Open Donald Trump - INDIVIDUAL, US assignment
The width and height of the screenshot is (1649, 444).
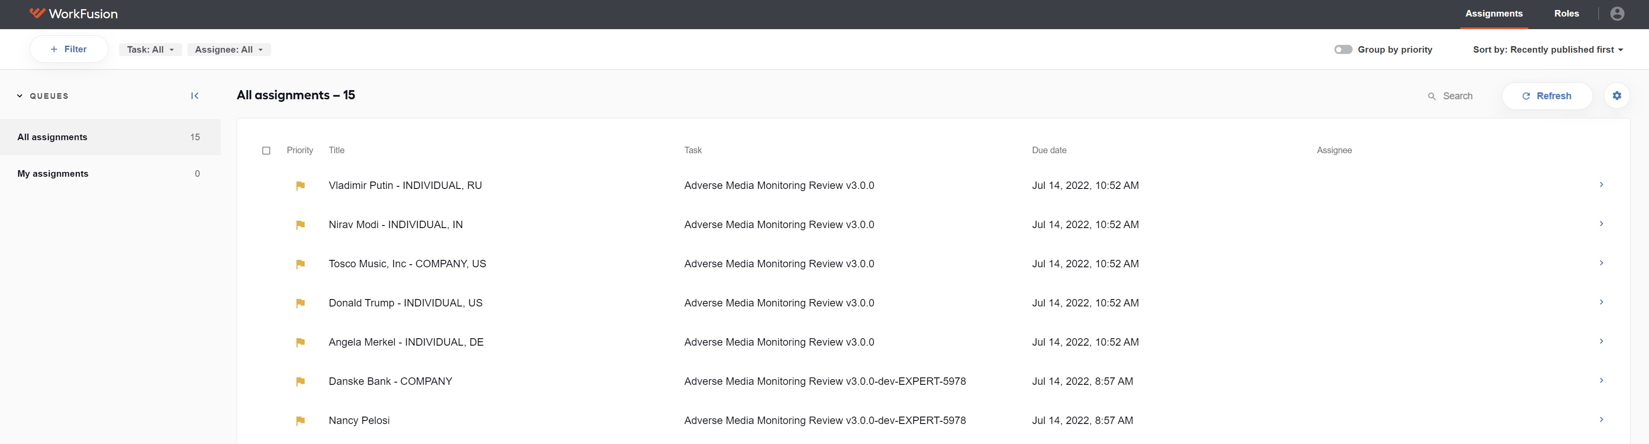[x=405, y=303]
